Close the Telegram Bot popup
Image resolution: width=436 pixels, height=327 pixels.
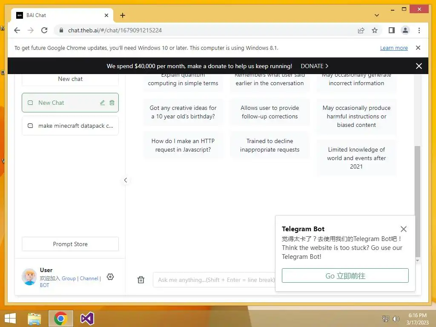[404, 229]
